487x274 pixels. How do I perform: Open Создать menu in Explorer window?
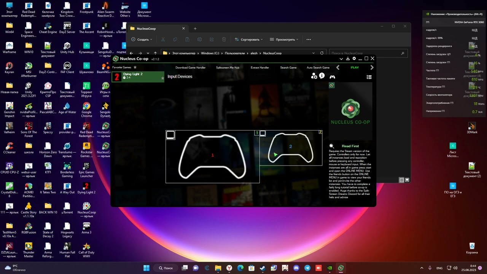point(142,40)
